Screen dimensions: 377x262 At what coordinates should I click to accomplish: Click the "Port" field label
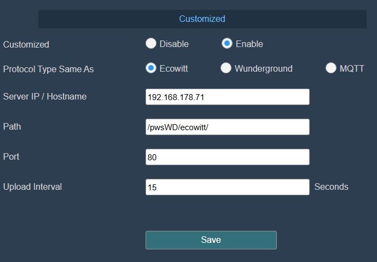[11, 156]
